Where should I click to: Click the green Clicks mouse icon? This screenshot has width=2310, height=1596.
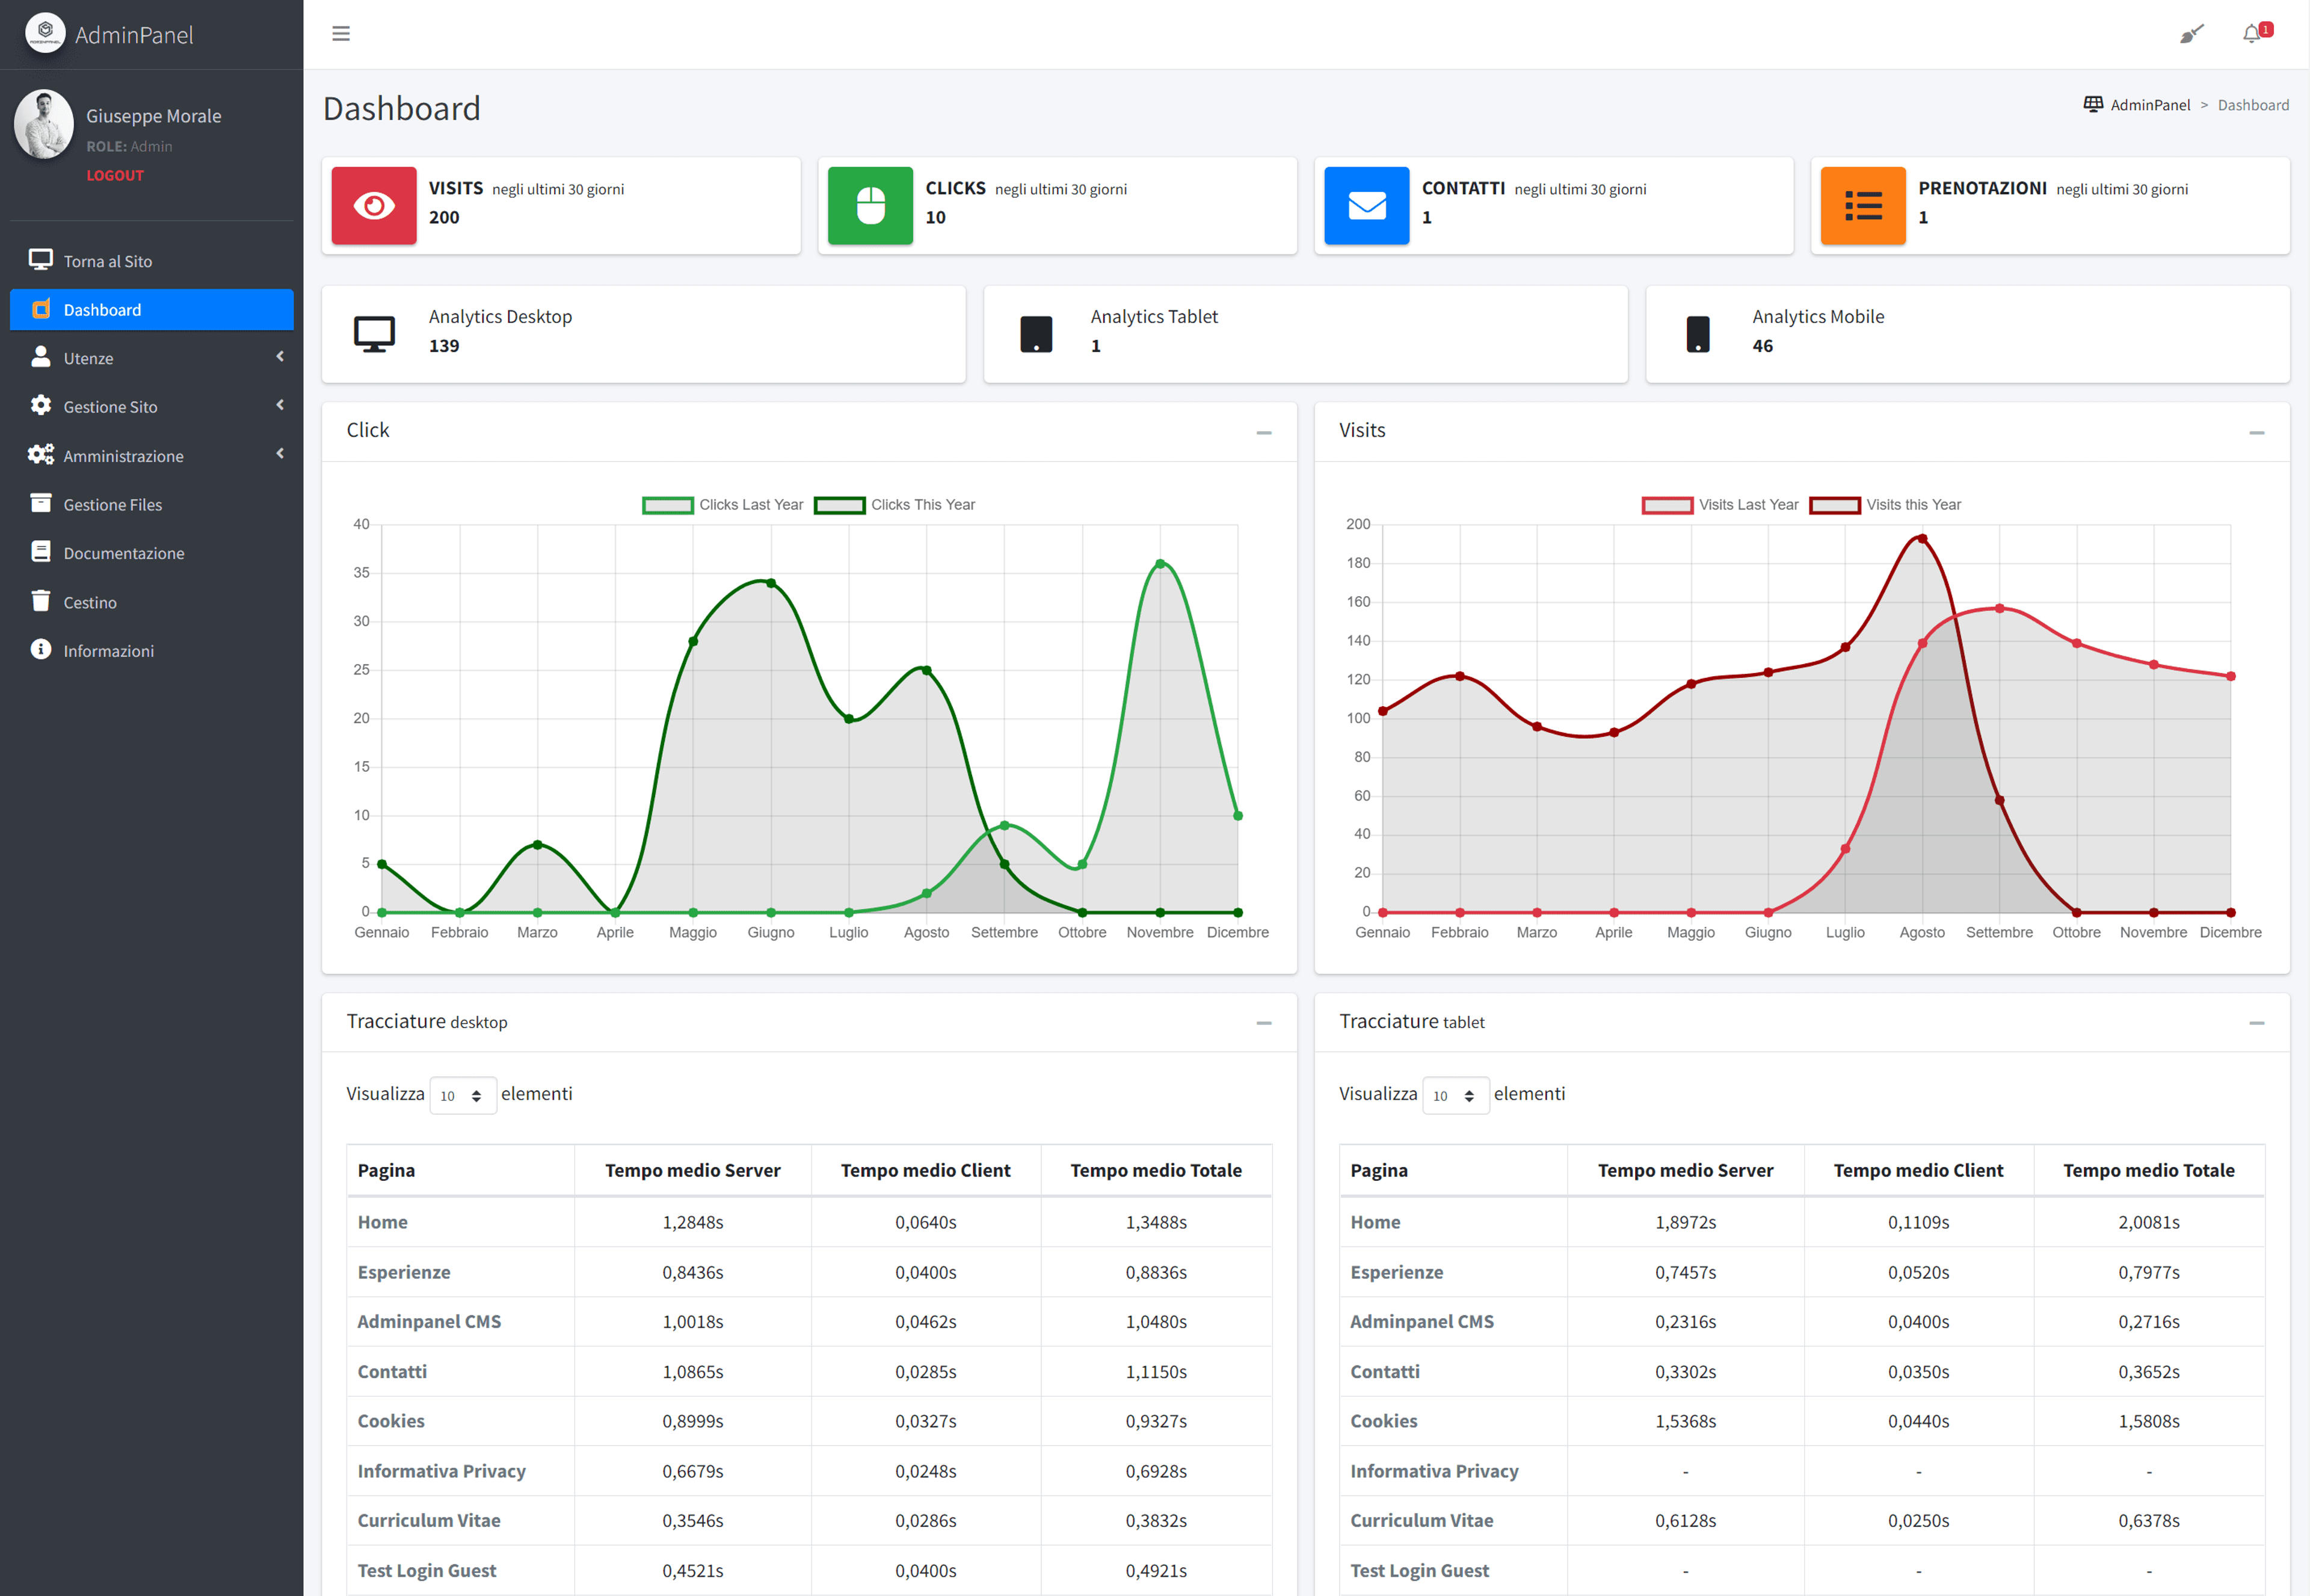870,205
